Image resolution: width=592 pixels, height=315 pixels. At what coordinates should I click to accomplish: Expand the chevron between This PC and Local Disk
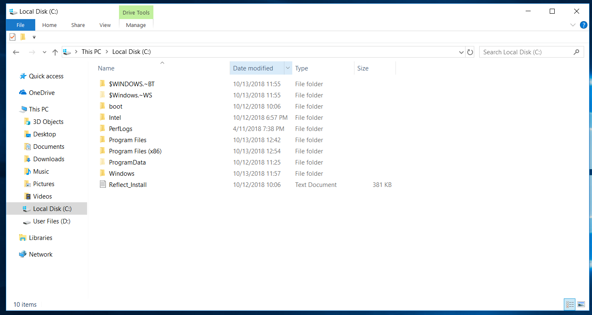click(x=107, y=52)
